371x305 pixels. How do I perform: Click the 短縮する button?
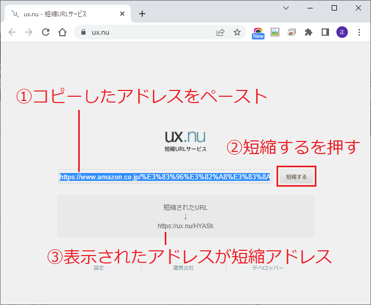point(296,177)
